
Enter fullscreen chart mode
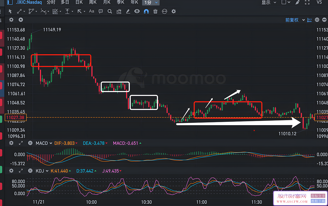click(x=307, y=2)
